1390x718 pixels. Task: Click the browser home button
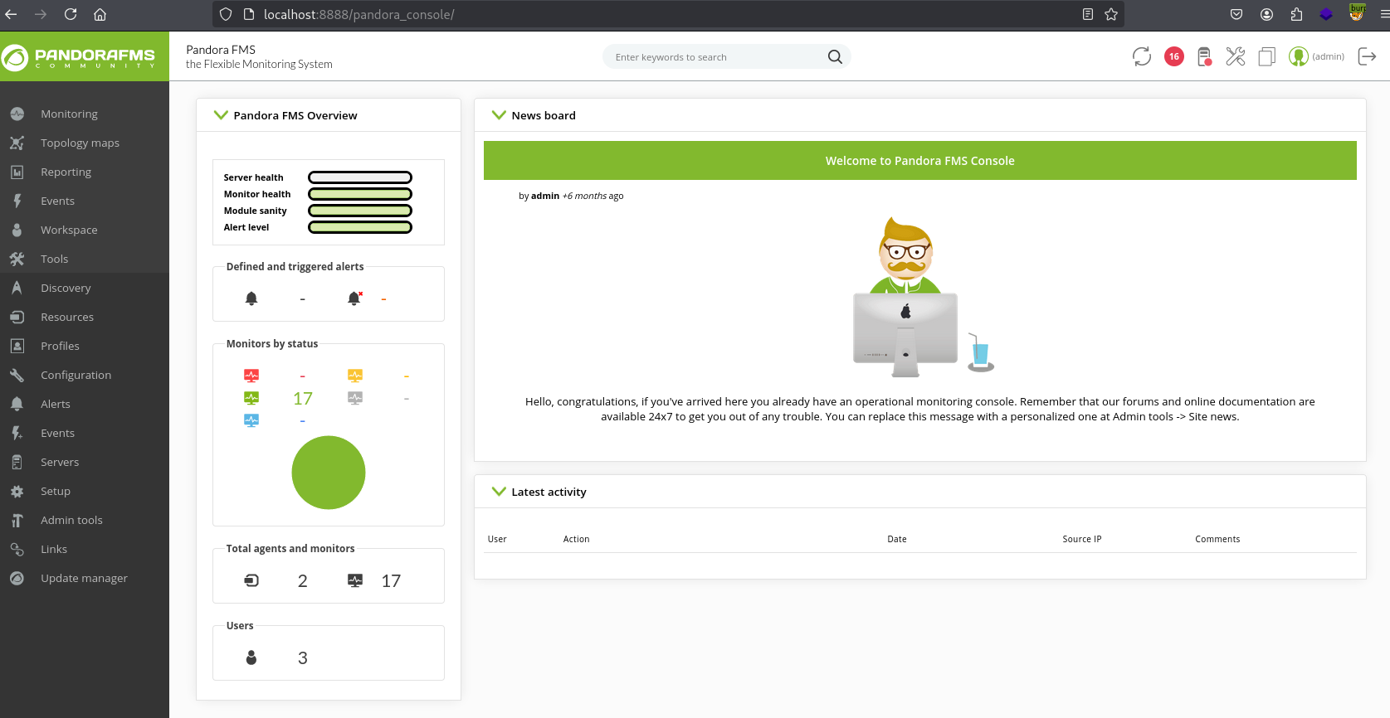[x=100, y=14]
